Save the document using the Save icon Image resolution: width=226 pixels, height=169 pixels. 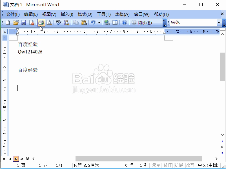24,22
